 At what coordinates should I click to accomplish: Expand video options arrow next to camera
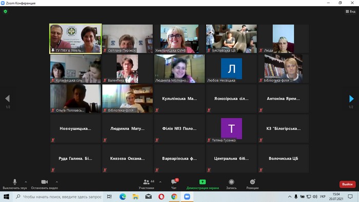pos(57,182)
